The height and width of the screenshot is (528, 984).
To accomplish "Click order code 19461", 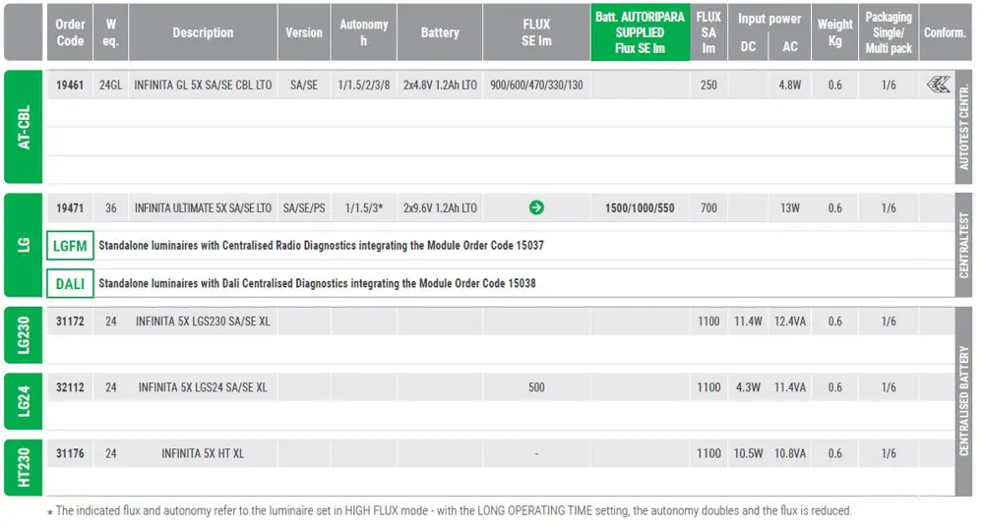I will (x=70, y=85).
